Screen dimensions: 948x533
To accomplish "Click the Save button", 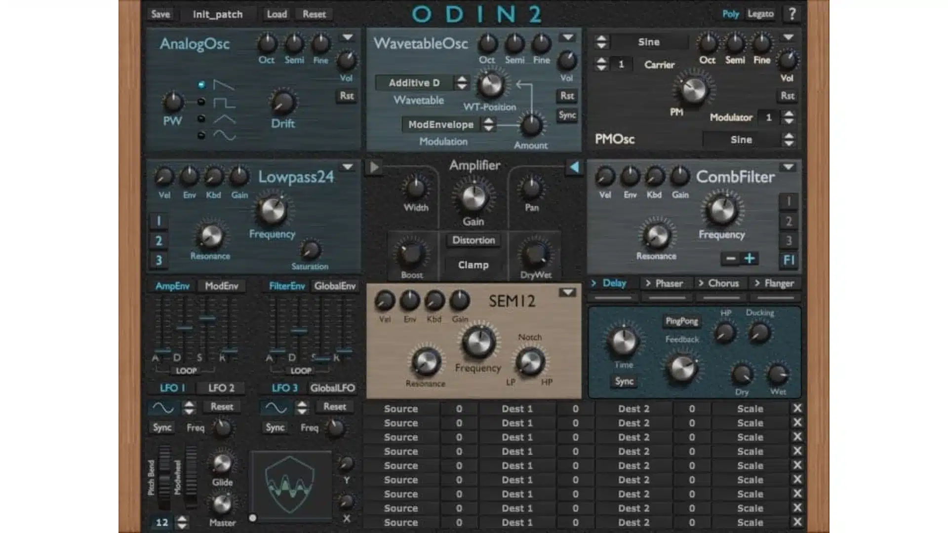I will coord(160,14).
